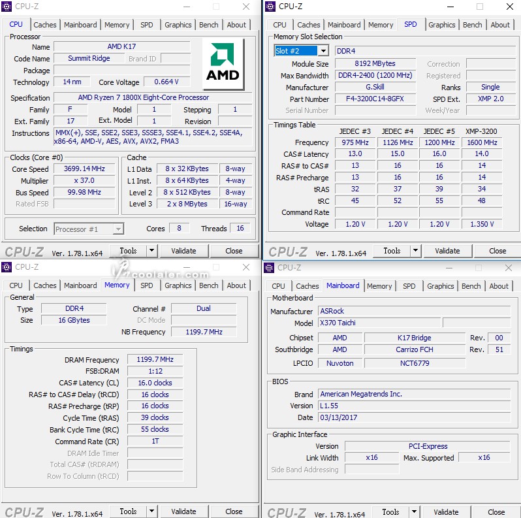Click the XMP-3200 frequency 1600 MHz cell
This screenshot has height=518, width=521.
[482, 142]
